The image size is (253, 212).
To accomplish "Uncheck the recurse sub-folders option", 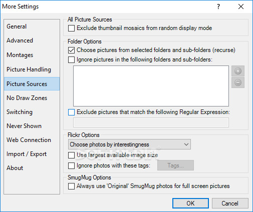I will (71, 50).
